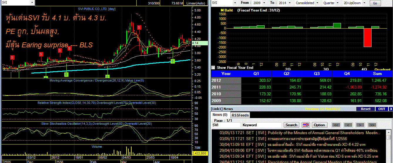393x163 pixels.
Task: Select the 2011 year row header
Action: click(x=226, y=87)
